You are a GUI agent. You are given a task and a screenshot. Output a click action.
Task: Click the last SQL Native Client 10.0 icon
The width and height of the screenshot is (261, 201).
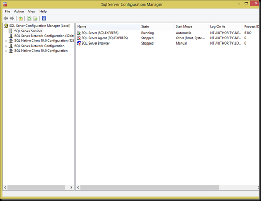pos(11,51)
